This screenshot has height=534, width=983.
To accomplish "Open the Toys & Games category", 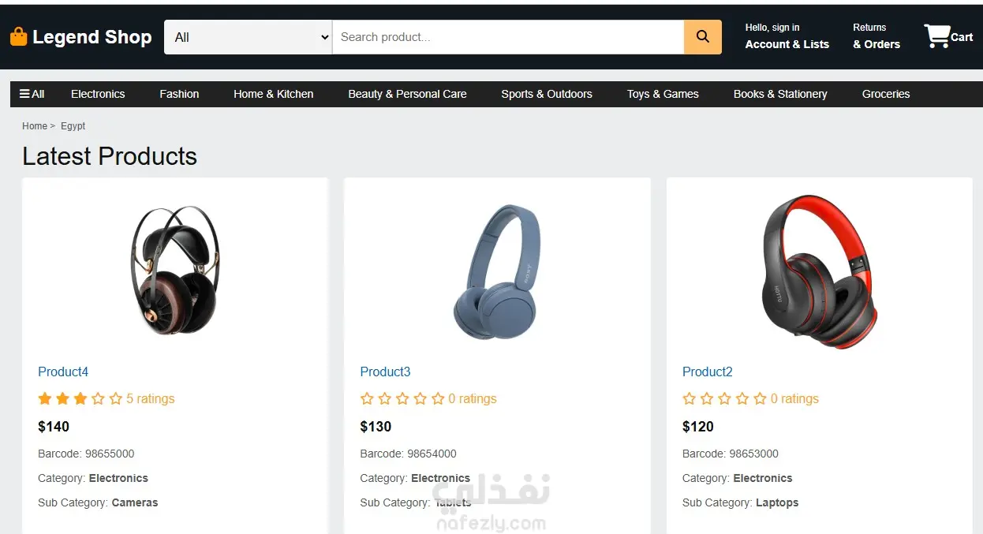I will (663, 94).
